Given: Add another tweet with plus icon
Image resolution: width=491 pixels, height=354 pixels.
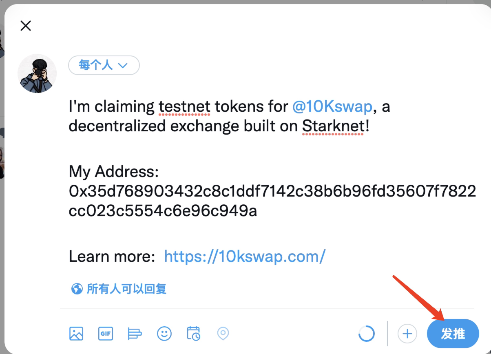Looking at the screenshot, I should click(x=407, y=334).
